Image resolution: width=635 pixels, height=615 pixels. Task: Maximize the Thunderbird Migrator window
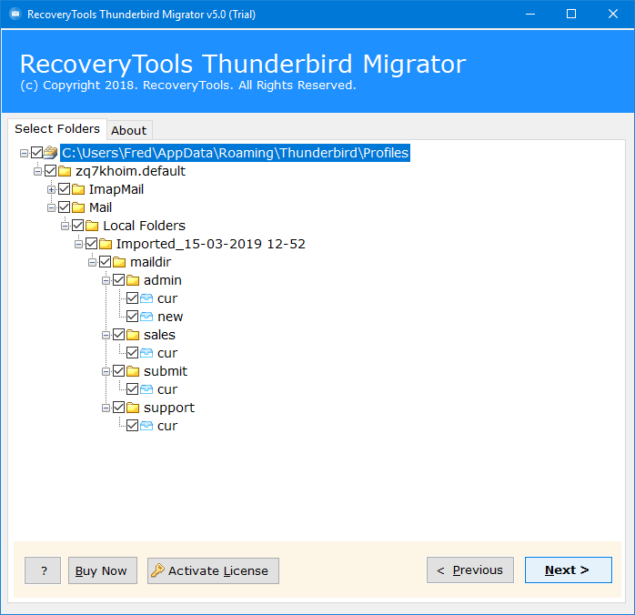click(x=571, y=15)
